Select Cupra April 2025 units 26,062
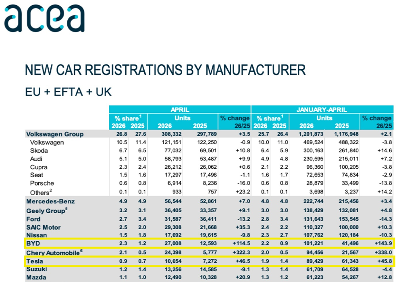The width and height of the screenshot is (403, 282). pyautogui.click(x=208, y=167)
